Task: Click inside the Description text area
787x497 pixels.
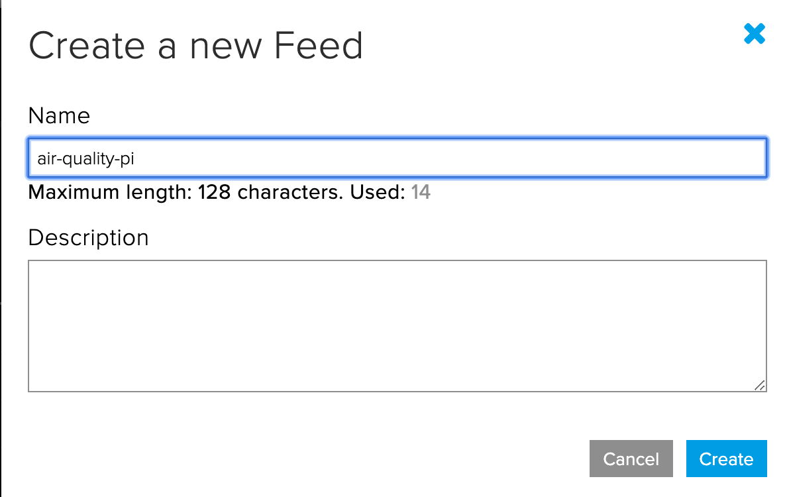Action: [396, 325]
